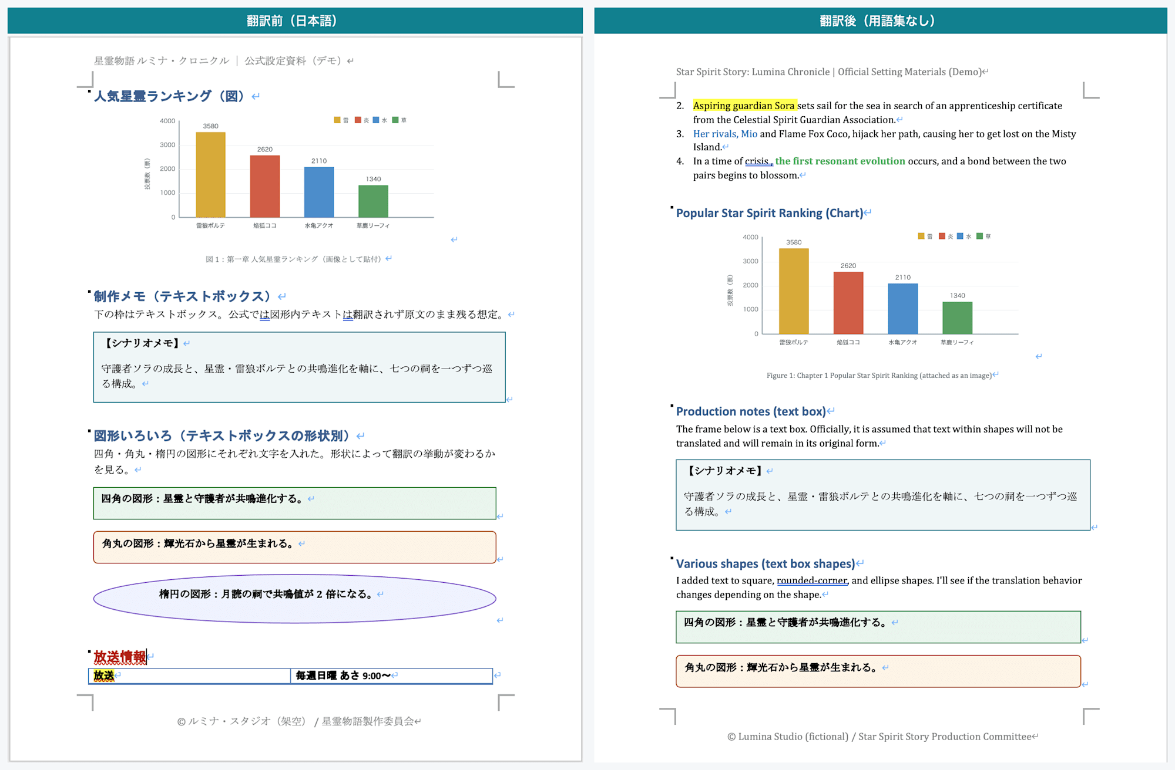This screenshot has width=1175, height=770.
Task: Click the caption 図1：第一章 人気星霊ランキング
Action: (294, 259)
